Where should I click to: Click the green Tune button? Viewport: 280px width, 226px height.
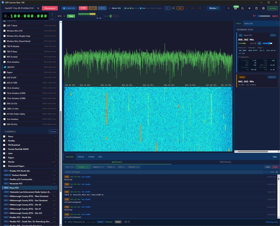pyautogui.click(x=71, y=16)
